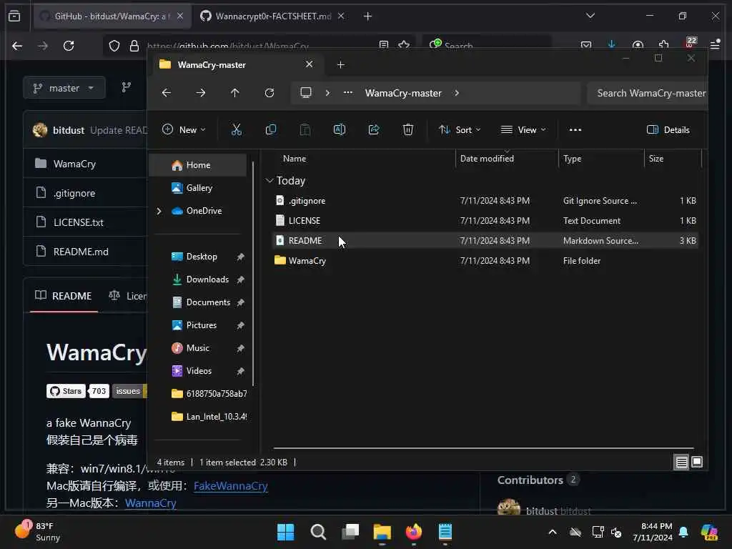Click the Share icon in Explorer toolbar

click(374, 130)
